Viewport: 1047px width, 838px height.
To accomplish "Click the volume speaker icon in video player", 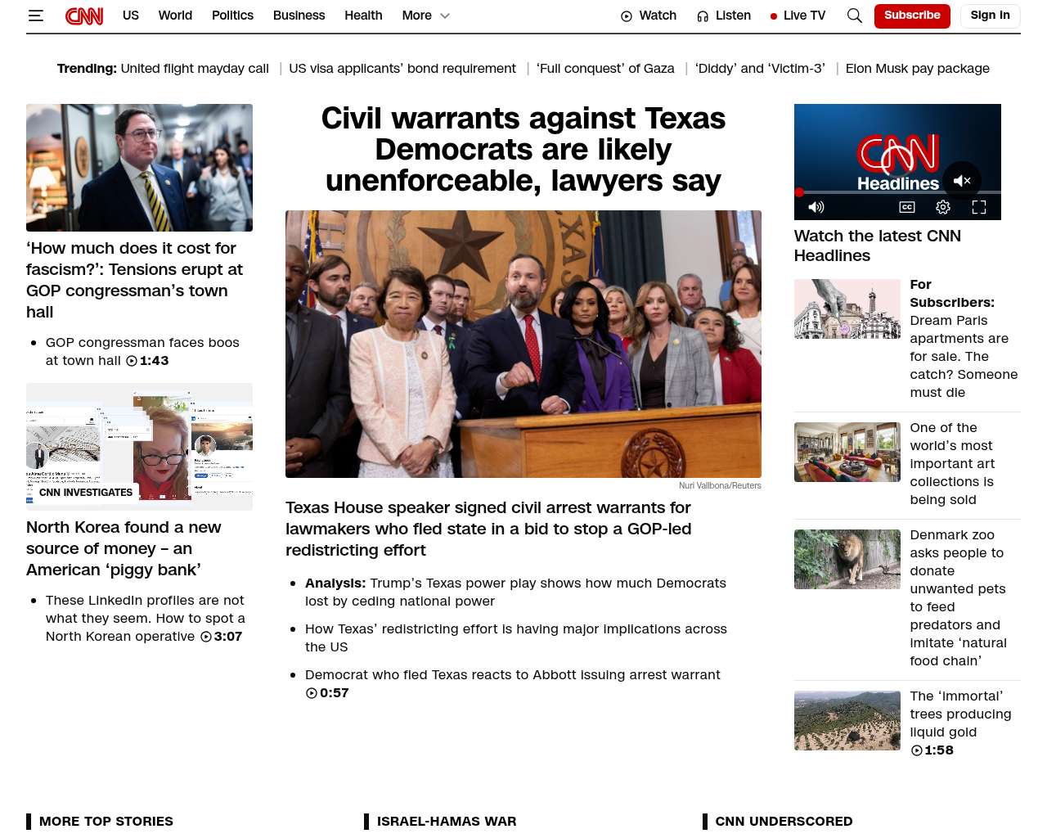I will coord(816,207).
